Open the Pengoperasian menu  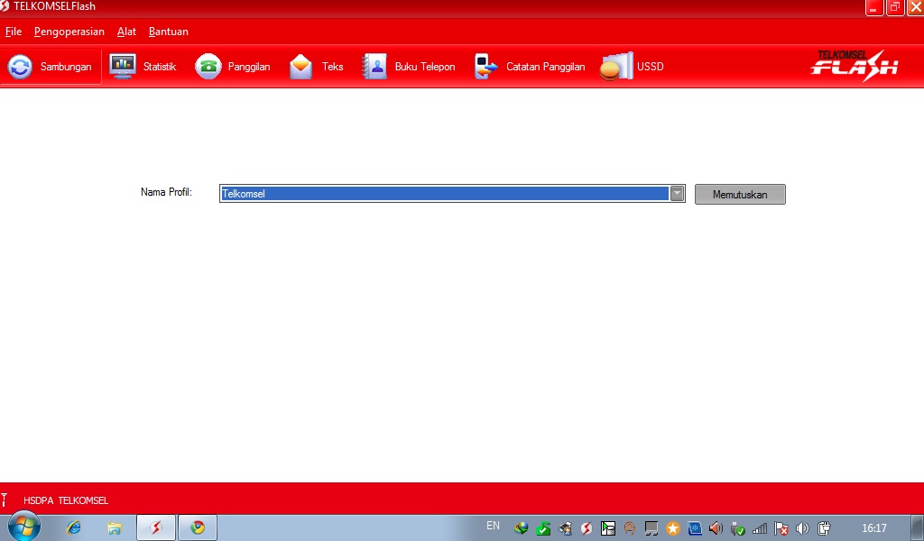coord(69,31)
